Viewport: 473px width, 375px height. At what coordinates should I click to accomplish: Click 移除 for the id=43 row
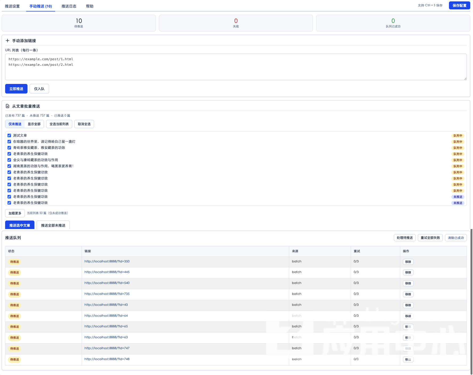click(408, 305)
